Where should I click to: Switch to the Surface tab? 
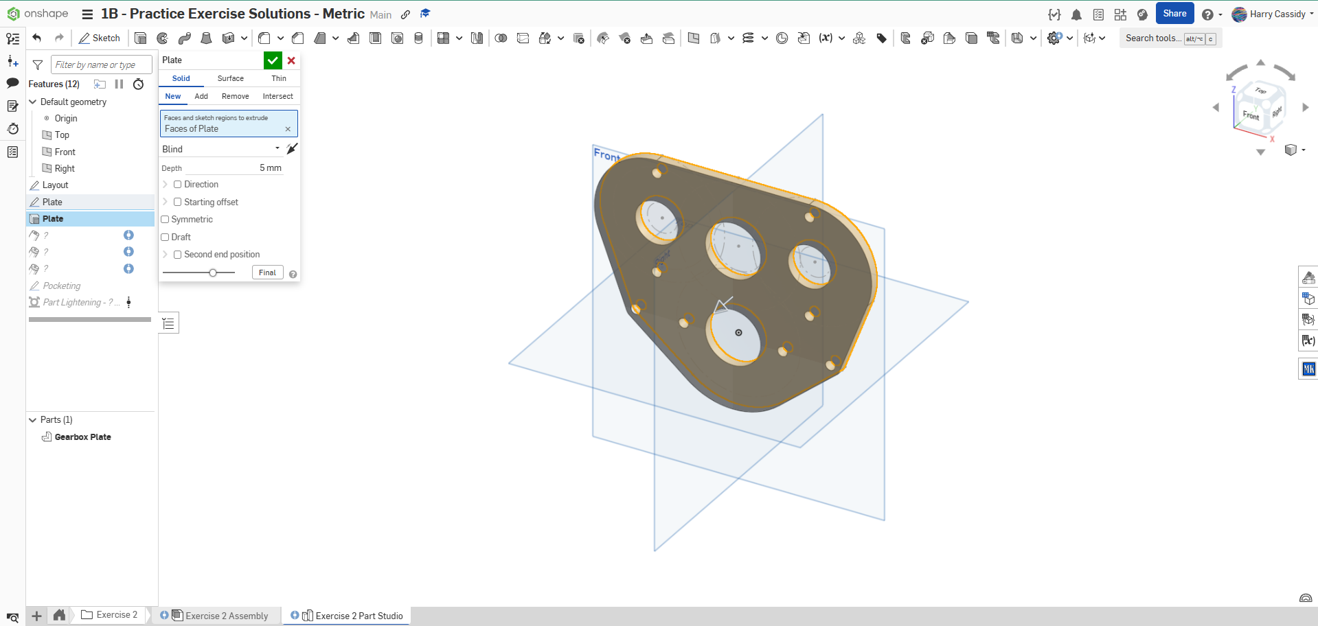pos(230,78)
